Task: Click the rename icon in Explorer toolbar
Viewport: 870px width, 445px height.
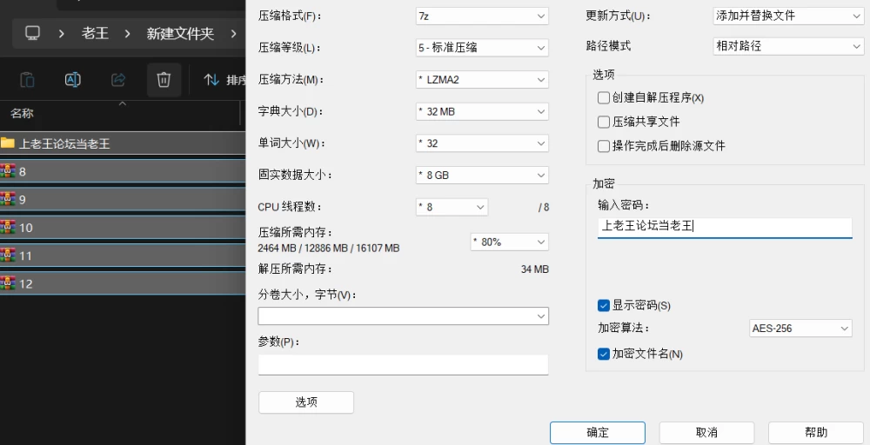Action: tap(73, 80)
